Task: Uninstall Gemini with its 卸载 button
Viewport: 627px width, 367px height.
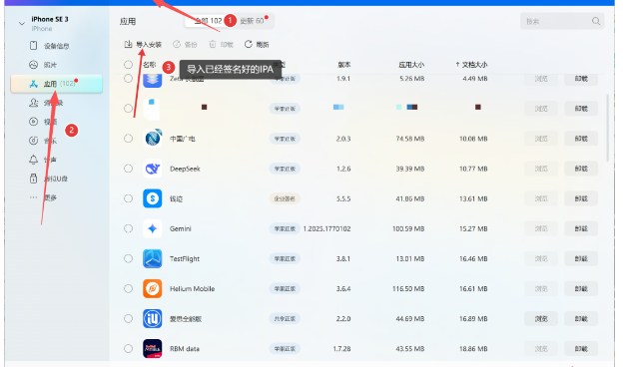Action: click(581, 228)
